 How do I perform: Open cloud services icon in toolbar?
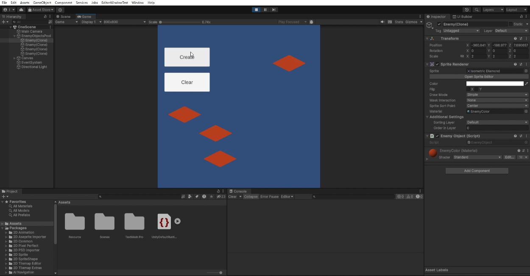click(21, 10)
